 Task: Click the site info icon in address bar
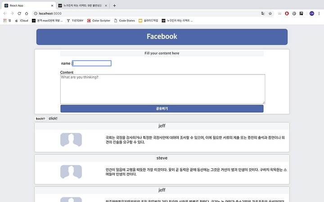click(36, 13)
